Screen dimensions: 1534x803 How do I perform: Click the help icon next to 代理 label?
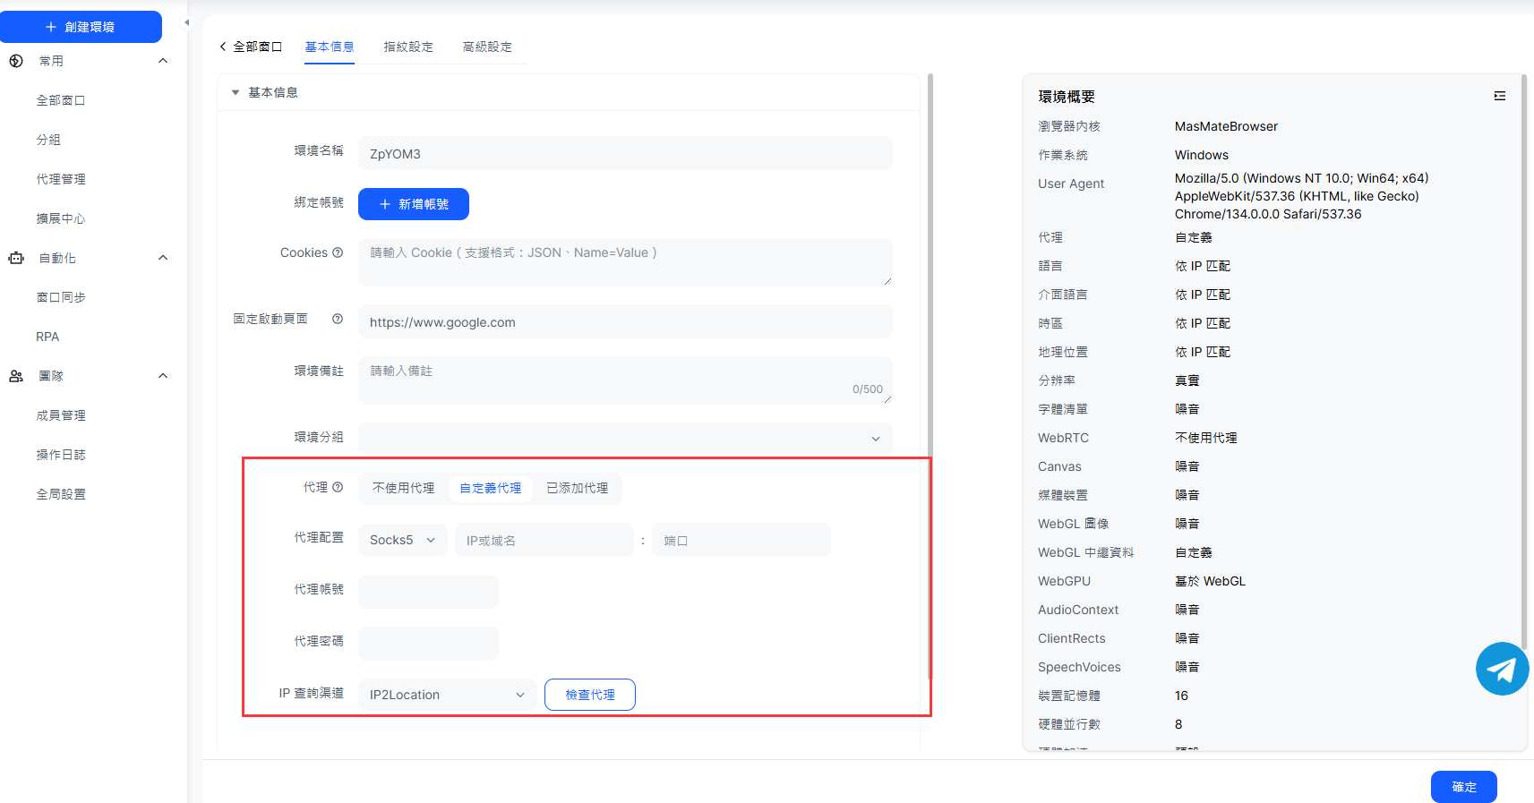coord(338,487)
